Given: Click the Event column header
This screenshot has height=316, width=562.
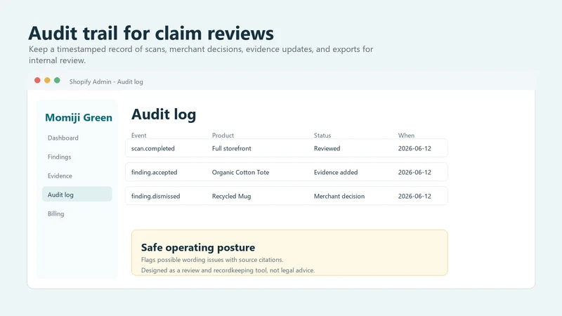Looking at the screenshot, I should (x=138, y=136).
